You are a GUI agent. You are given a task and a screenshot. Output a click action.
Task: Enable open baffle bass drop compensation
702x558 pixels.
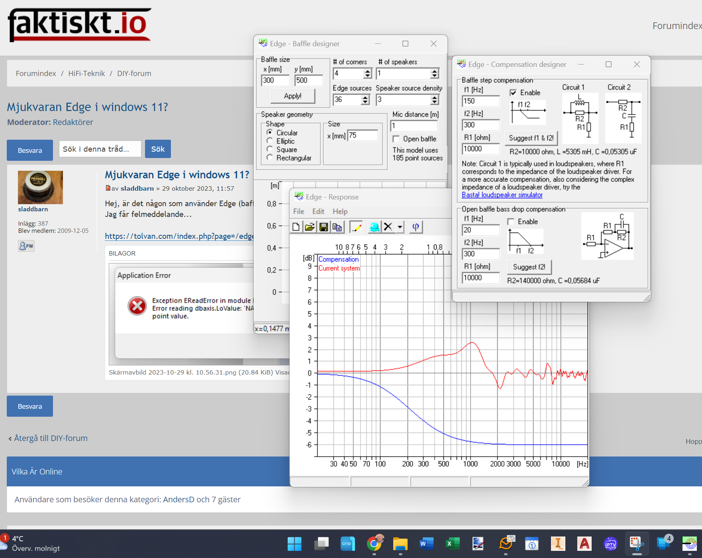pos(511,222)
